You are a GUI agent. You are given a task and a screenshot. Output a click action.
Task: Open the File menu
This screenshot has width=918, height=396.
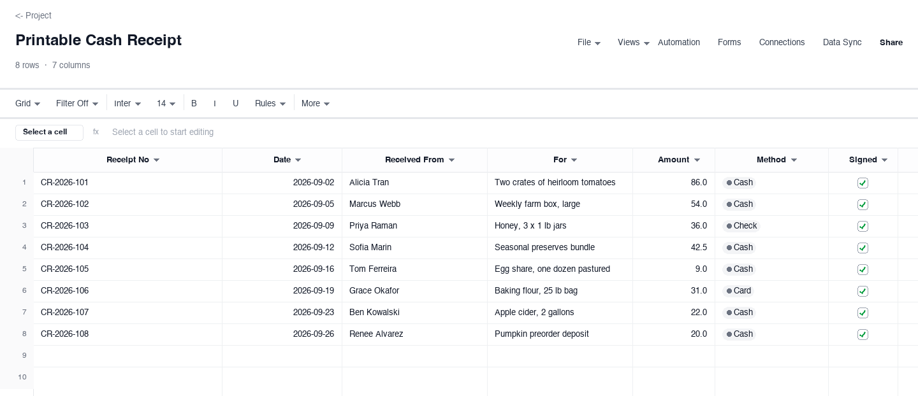(589, 43)
